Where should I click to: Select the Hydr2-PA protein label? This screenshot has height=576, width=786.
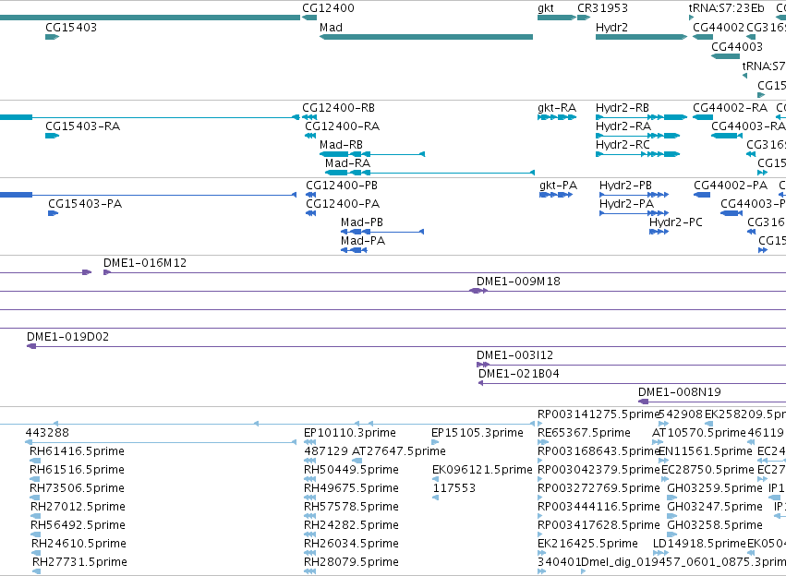pyautogui.click(x=626, y=204)
